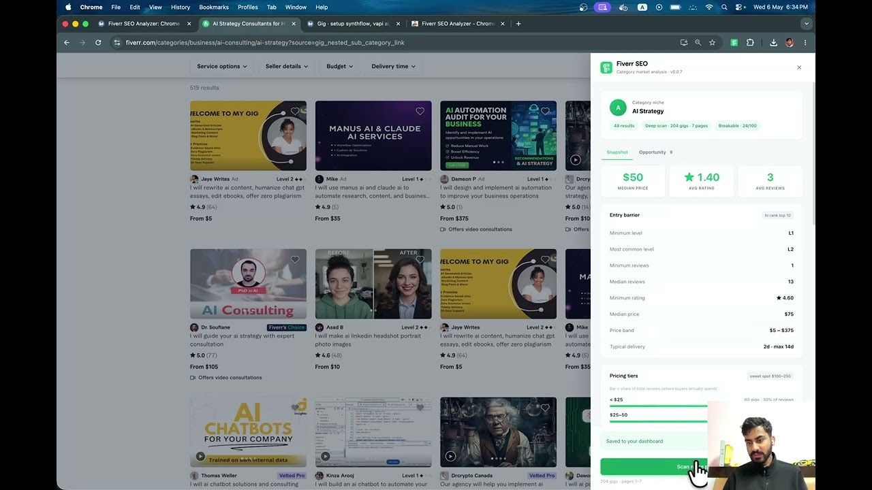Viewport: 872px width, 490px height.
Task: Open the Chrome profile avatar
Action: click(x=790, y=42)
